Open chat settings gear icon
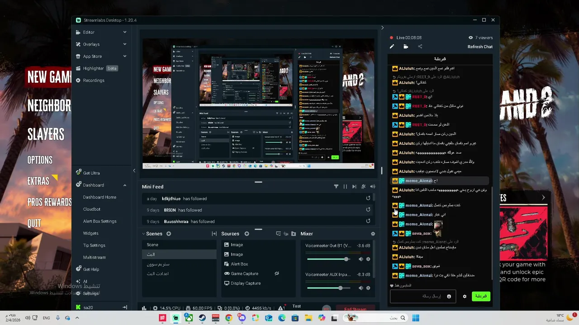Viewport: 579px width, 325px height. (x=465, y=297)
